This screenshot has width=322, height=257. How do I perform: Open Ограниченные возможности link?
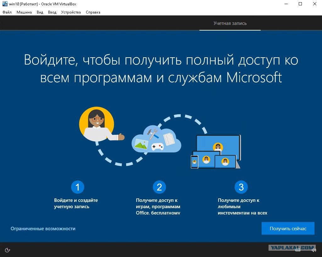pos(43,229)
